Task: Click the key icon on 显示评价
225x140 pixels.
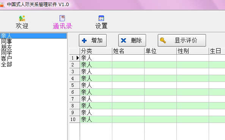Action: [x=163, y=41]
